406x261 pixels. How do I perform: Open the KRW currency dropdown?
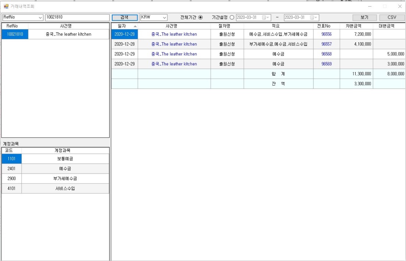[x=154, y=17]
